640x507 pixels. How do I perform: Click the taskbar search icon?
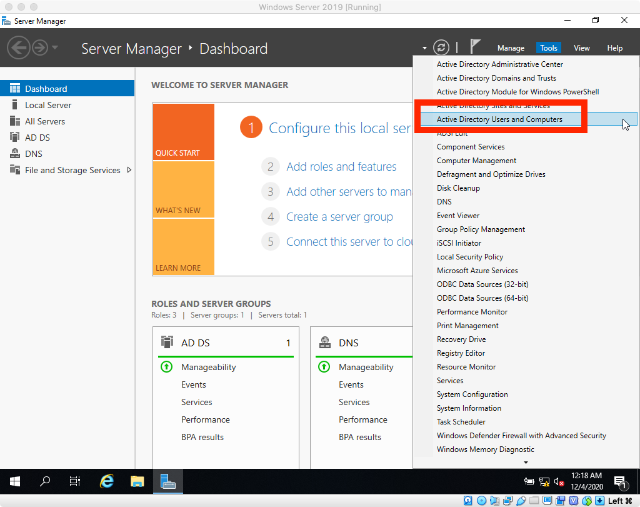45,481
